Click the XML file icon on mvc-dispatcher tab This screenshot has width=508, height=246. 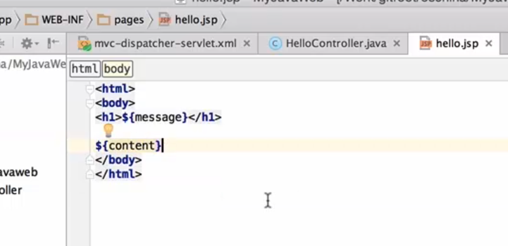click(85, 44)
